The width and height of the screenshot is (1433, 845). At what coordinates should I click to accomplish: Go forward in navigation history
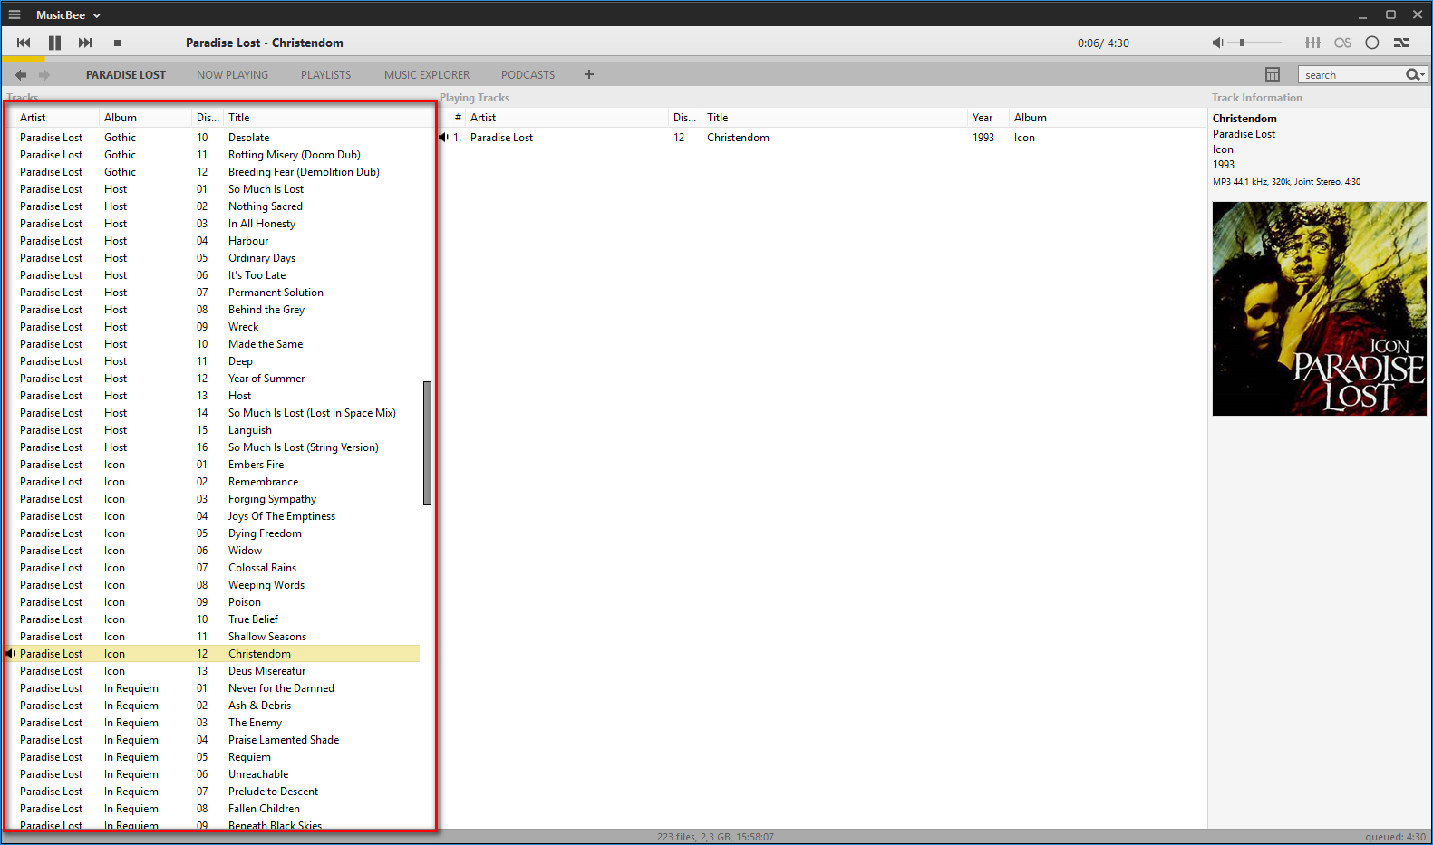44,75
